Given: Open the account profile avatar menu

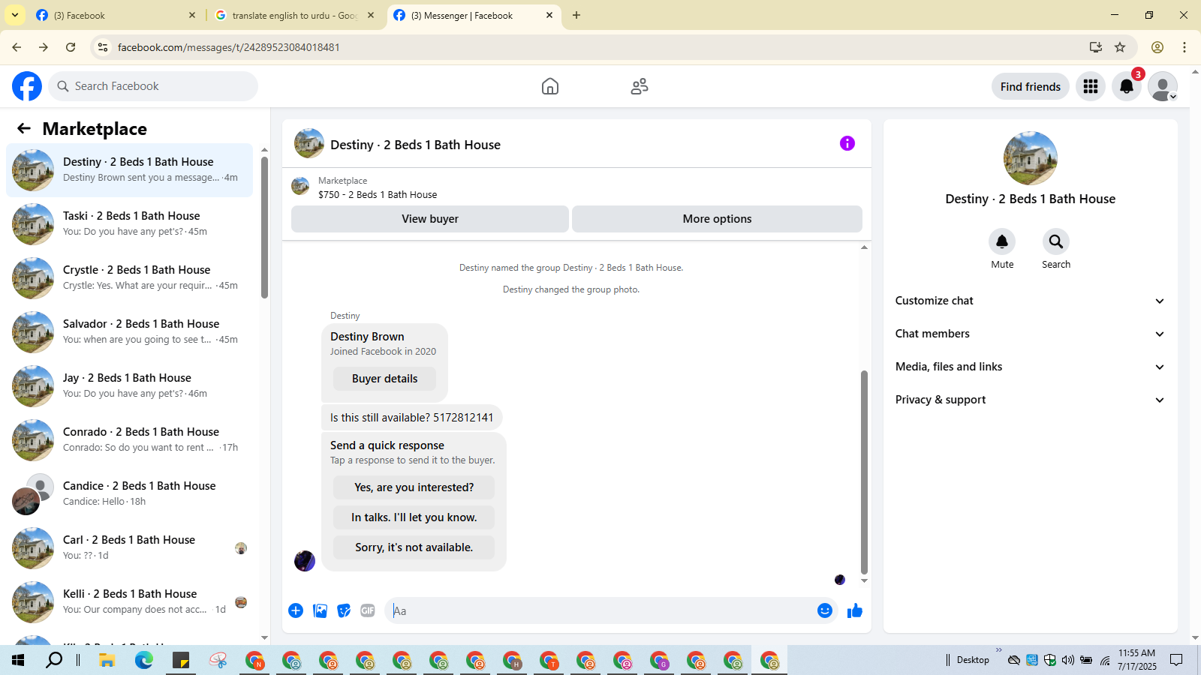Looking at the screenshot, I should click(1163, 86).
